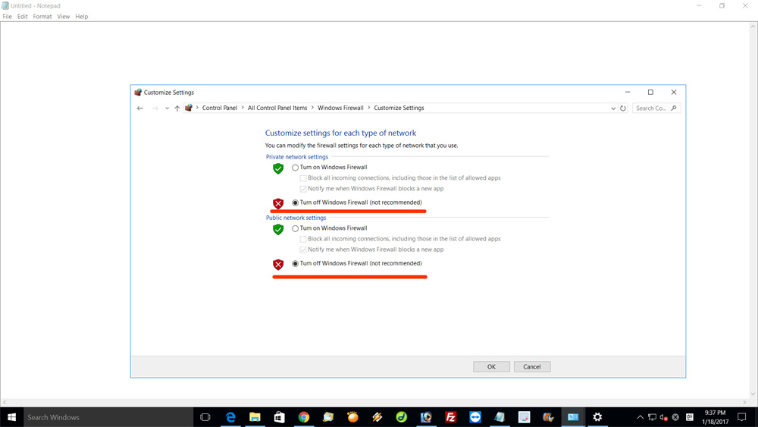Click the muted volume tray icon
Screen dimensions: 758x427
664,417
